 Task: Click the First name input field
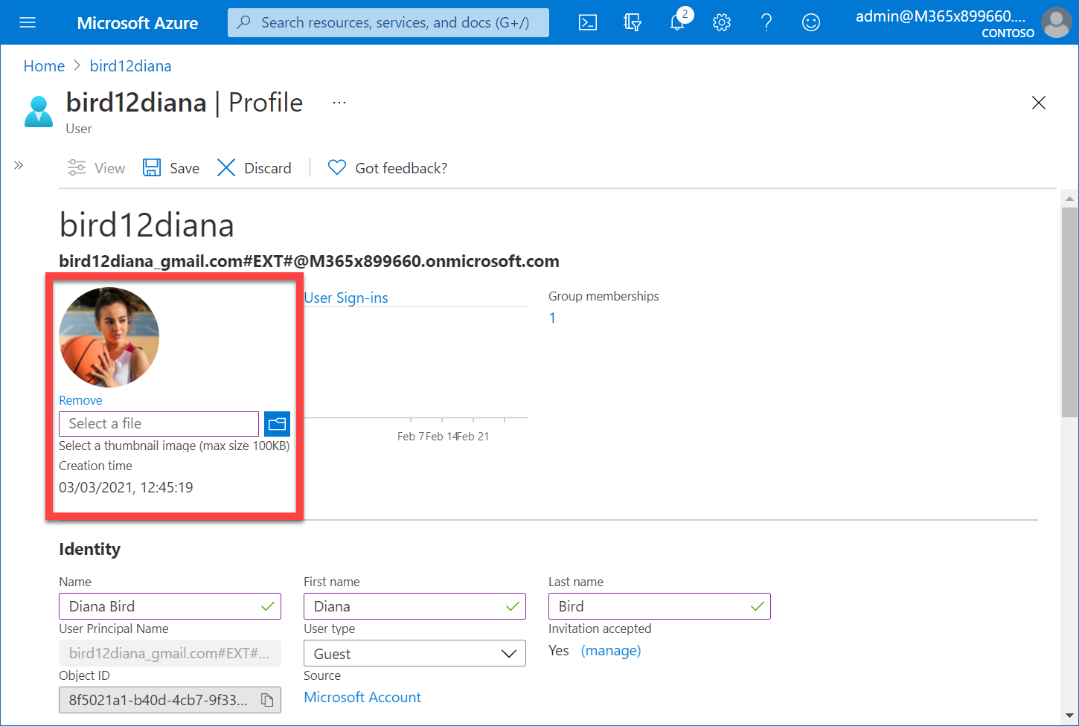click(406, 606)
